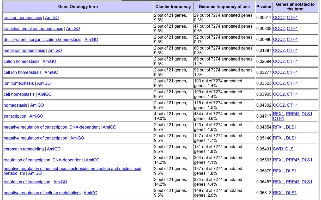Image resolution: width=321 pixels, height=200 pixels.
Task: Select the P-value column header
Action: (x=264, y=7)
